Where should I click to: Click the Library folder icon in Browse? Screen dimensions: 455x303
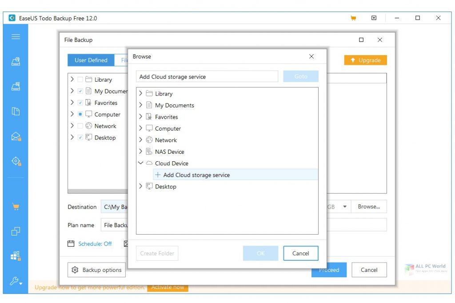[x=149, y=93]
